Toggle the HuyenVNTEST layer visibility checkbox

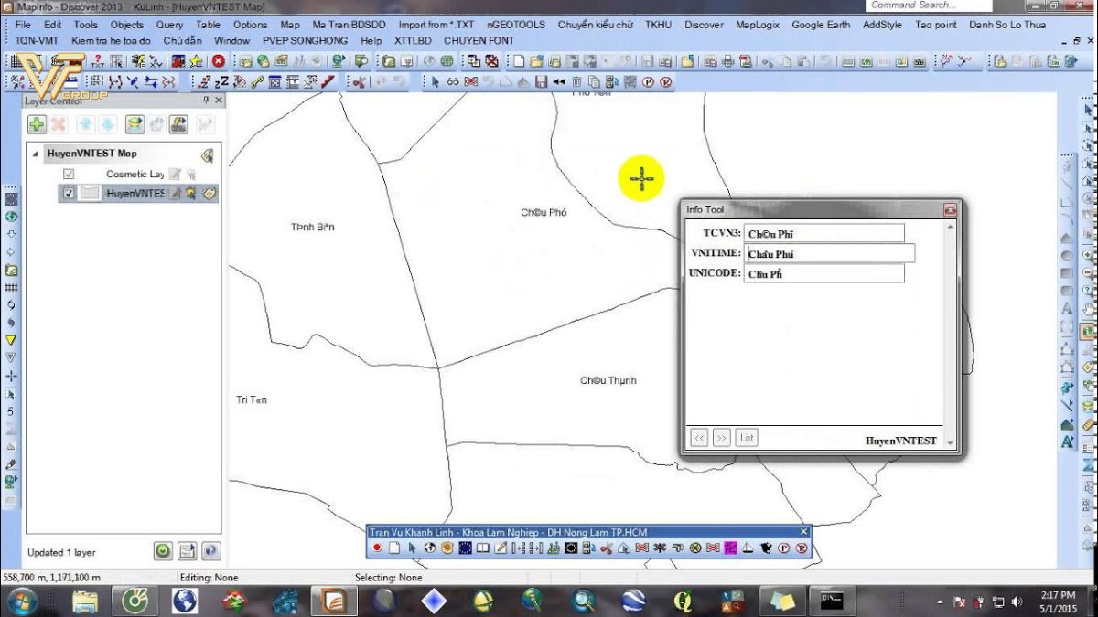point(68,194)
